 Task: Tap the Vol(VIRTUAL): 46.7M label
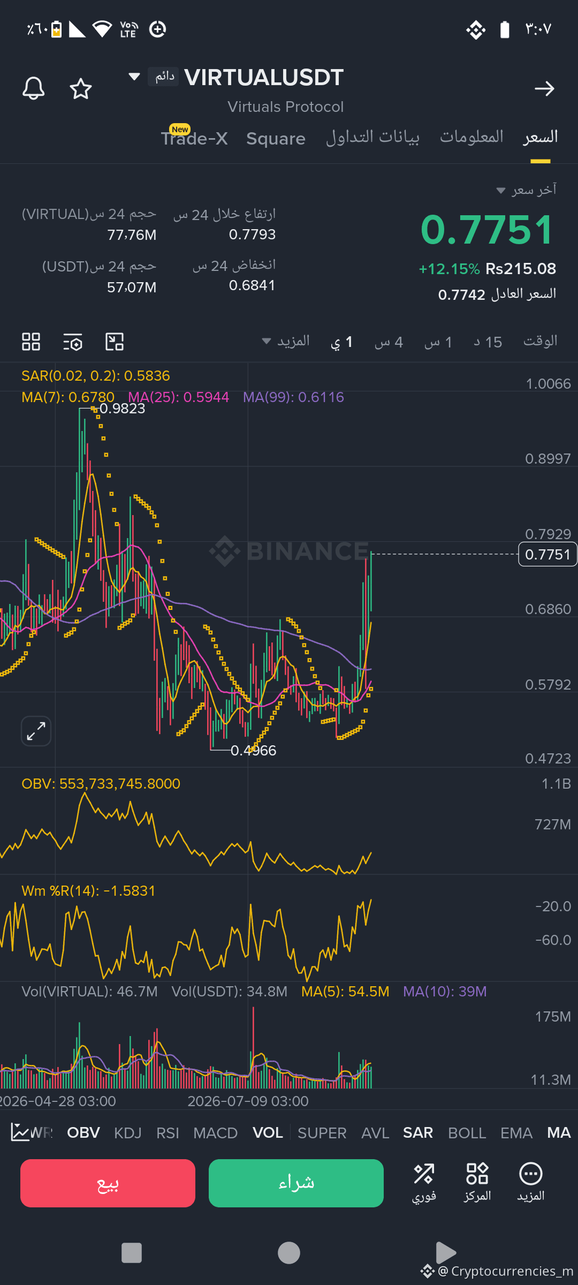[x=89, y=992]
